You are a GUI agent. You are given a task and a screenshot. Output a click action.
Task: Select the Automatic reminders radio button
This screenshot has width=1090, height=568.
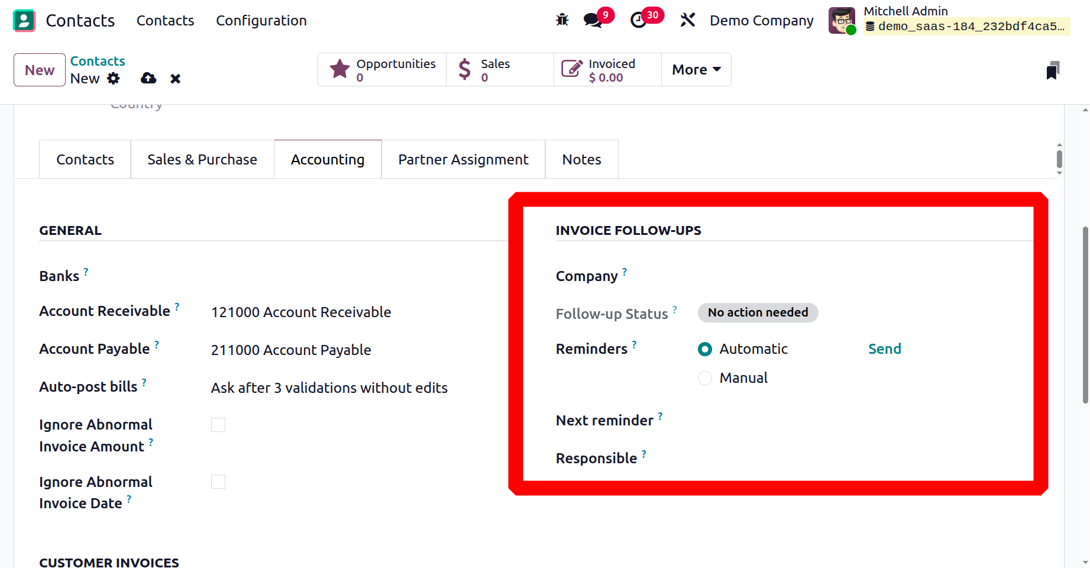point(705,350)
